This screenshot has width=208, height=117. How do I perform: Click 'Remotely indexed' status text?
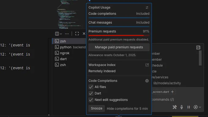(x=102, y=71)
